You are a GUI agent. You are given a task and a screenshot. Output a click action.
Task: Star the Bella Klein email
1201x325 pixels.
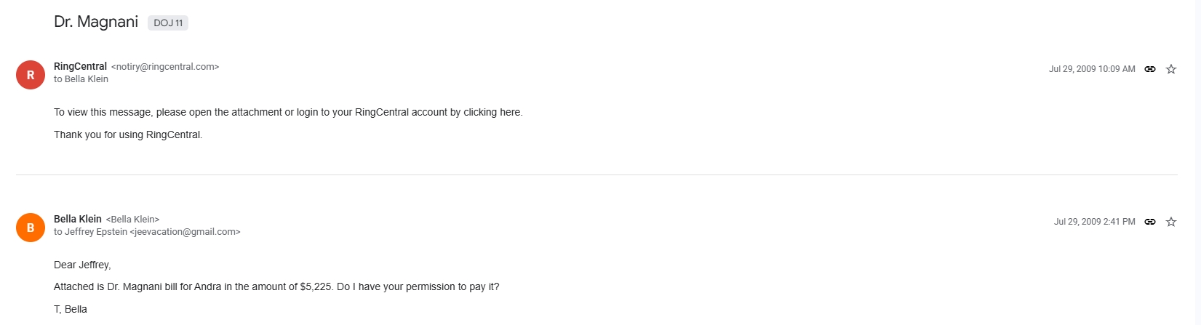coord(1171,222)
